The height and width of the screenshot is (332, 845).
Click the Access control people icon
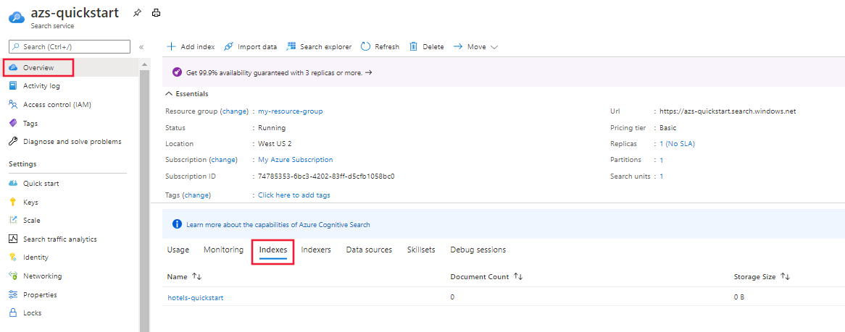(14, 104)
